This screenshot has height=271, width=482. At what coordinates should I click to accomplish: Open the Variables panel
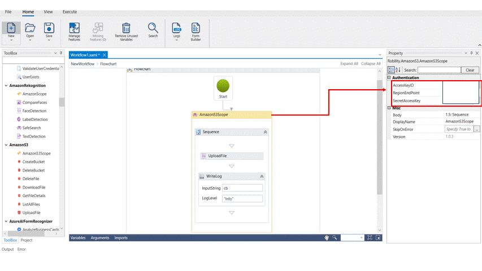click(78, 238)
